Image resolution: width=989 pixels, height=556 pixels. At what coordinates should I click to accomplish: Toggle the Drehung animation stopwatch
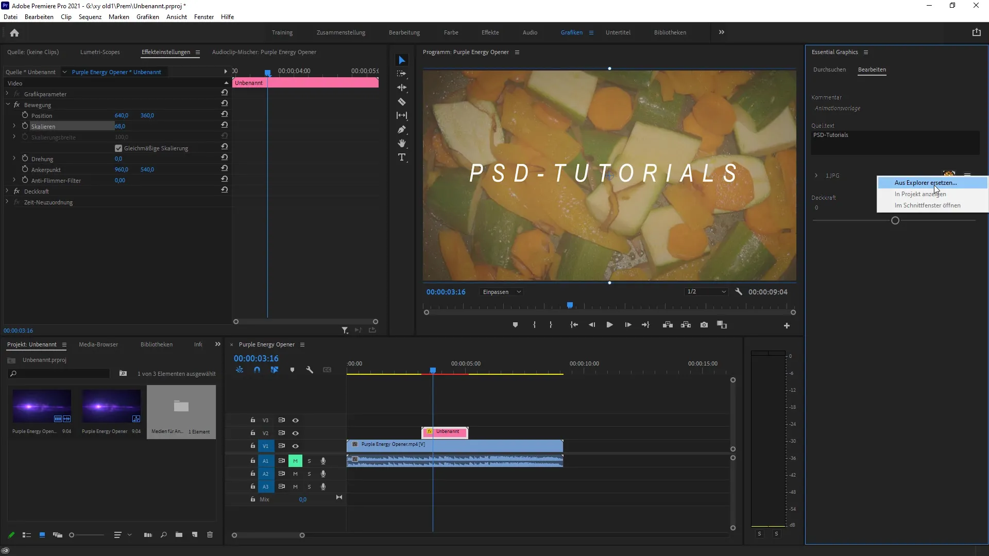coord(25,158)
